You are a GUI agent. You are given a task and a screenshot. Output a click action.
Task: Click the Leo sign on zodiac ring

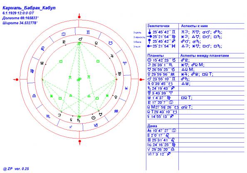click(43, 49)
